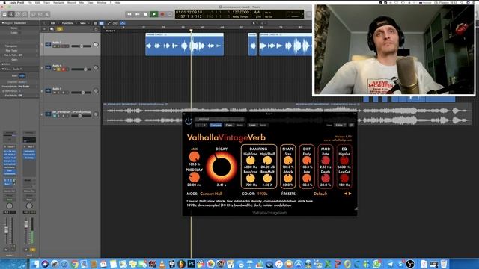
Task: Click the Record button in transport
Action: click(x=162, y=14)
